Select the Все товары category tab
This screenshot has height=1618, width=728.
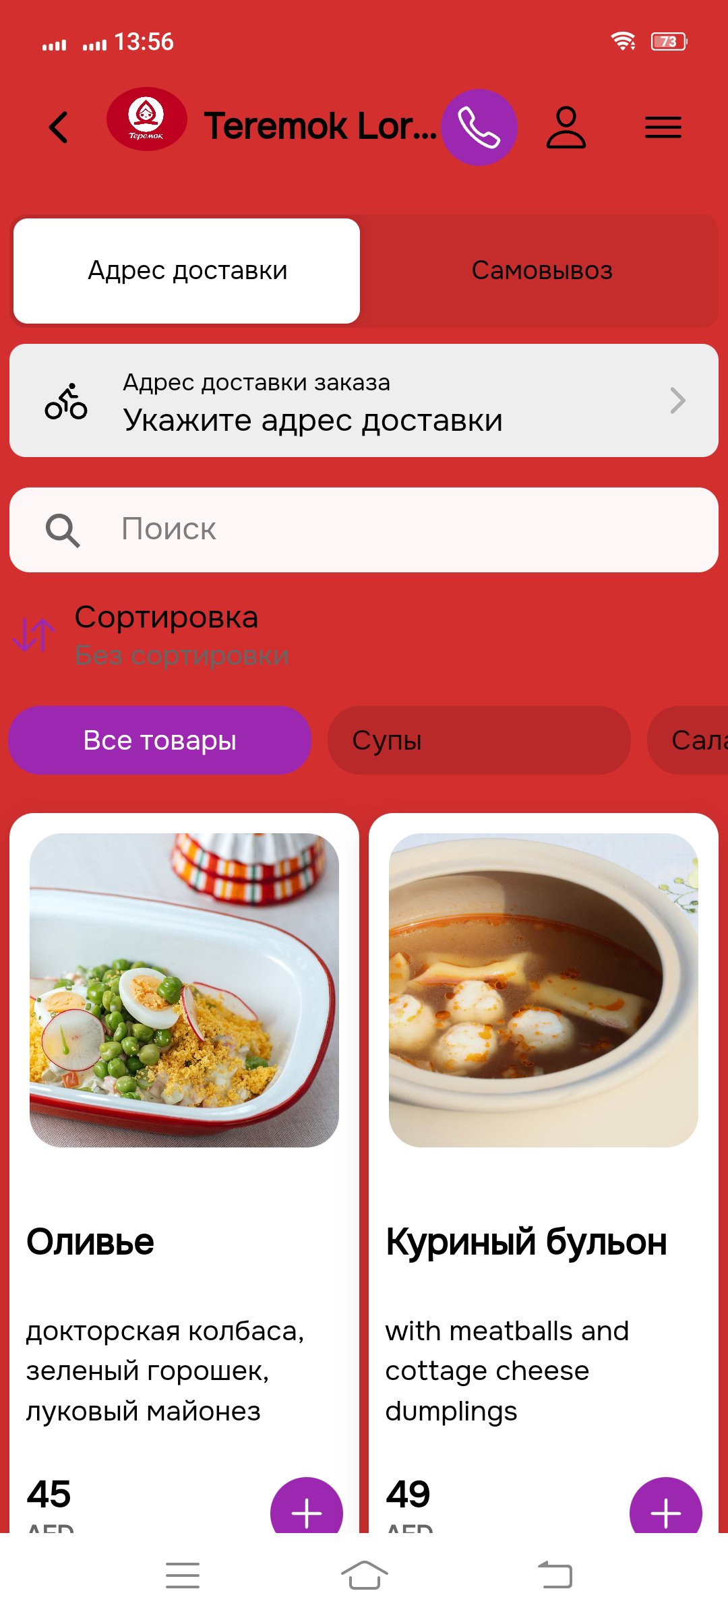tap(160, 740)
